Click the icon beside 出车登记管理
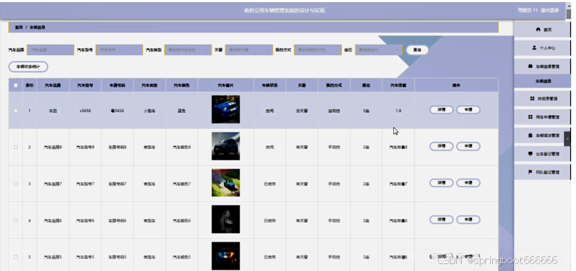576x271 pixels. tap(530, 154)
